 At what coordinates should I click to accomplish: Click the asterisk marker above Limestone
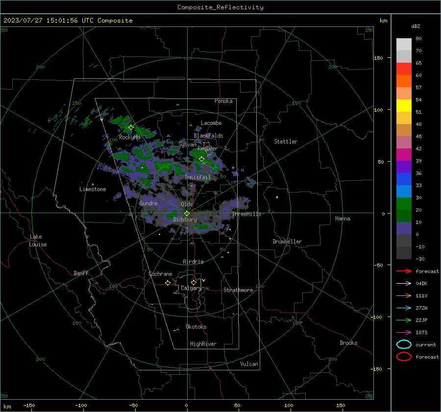tap(93, 185)
